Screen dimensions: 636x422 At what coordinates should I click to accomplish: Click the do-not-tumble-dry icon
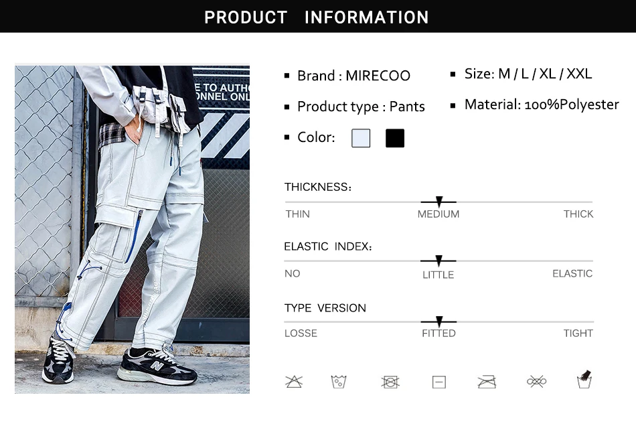pos(390,382)
